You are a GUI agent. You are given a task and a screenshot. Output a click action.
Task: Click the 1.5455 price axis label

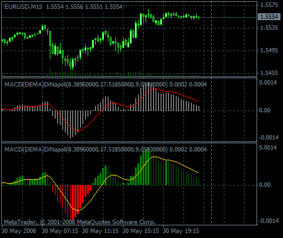tap(269, 73)
